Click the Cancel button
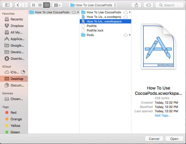 154,139
